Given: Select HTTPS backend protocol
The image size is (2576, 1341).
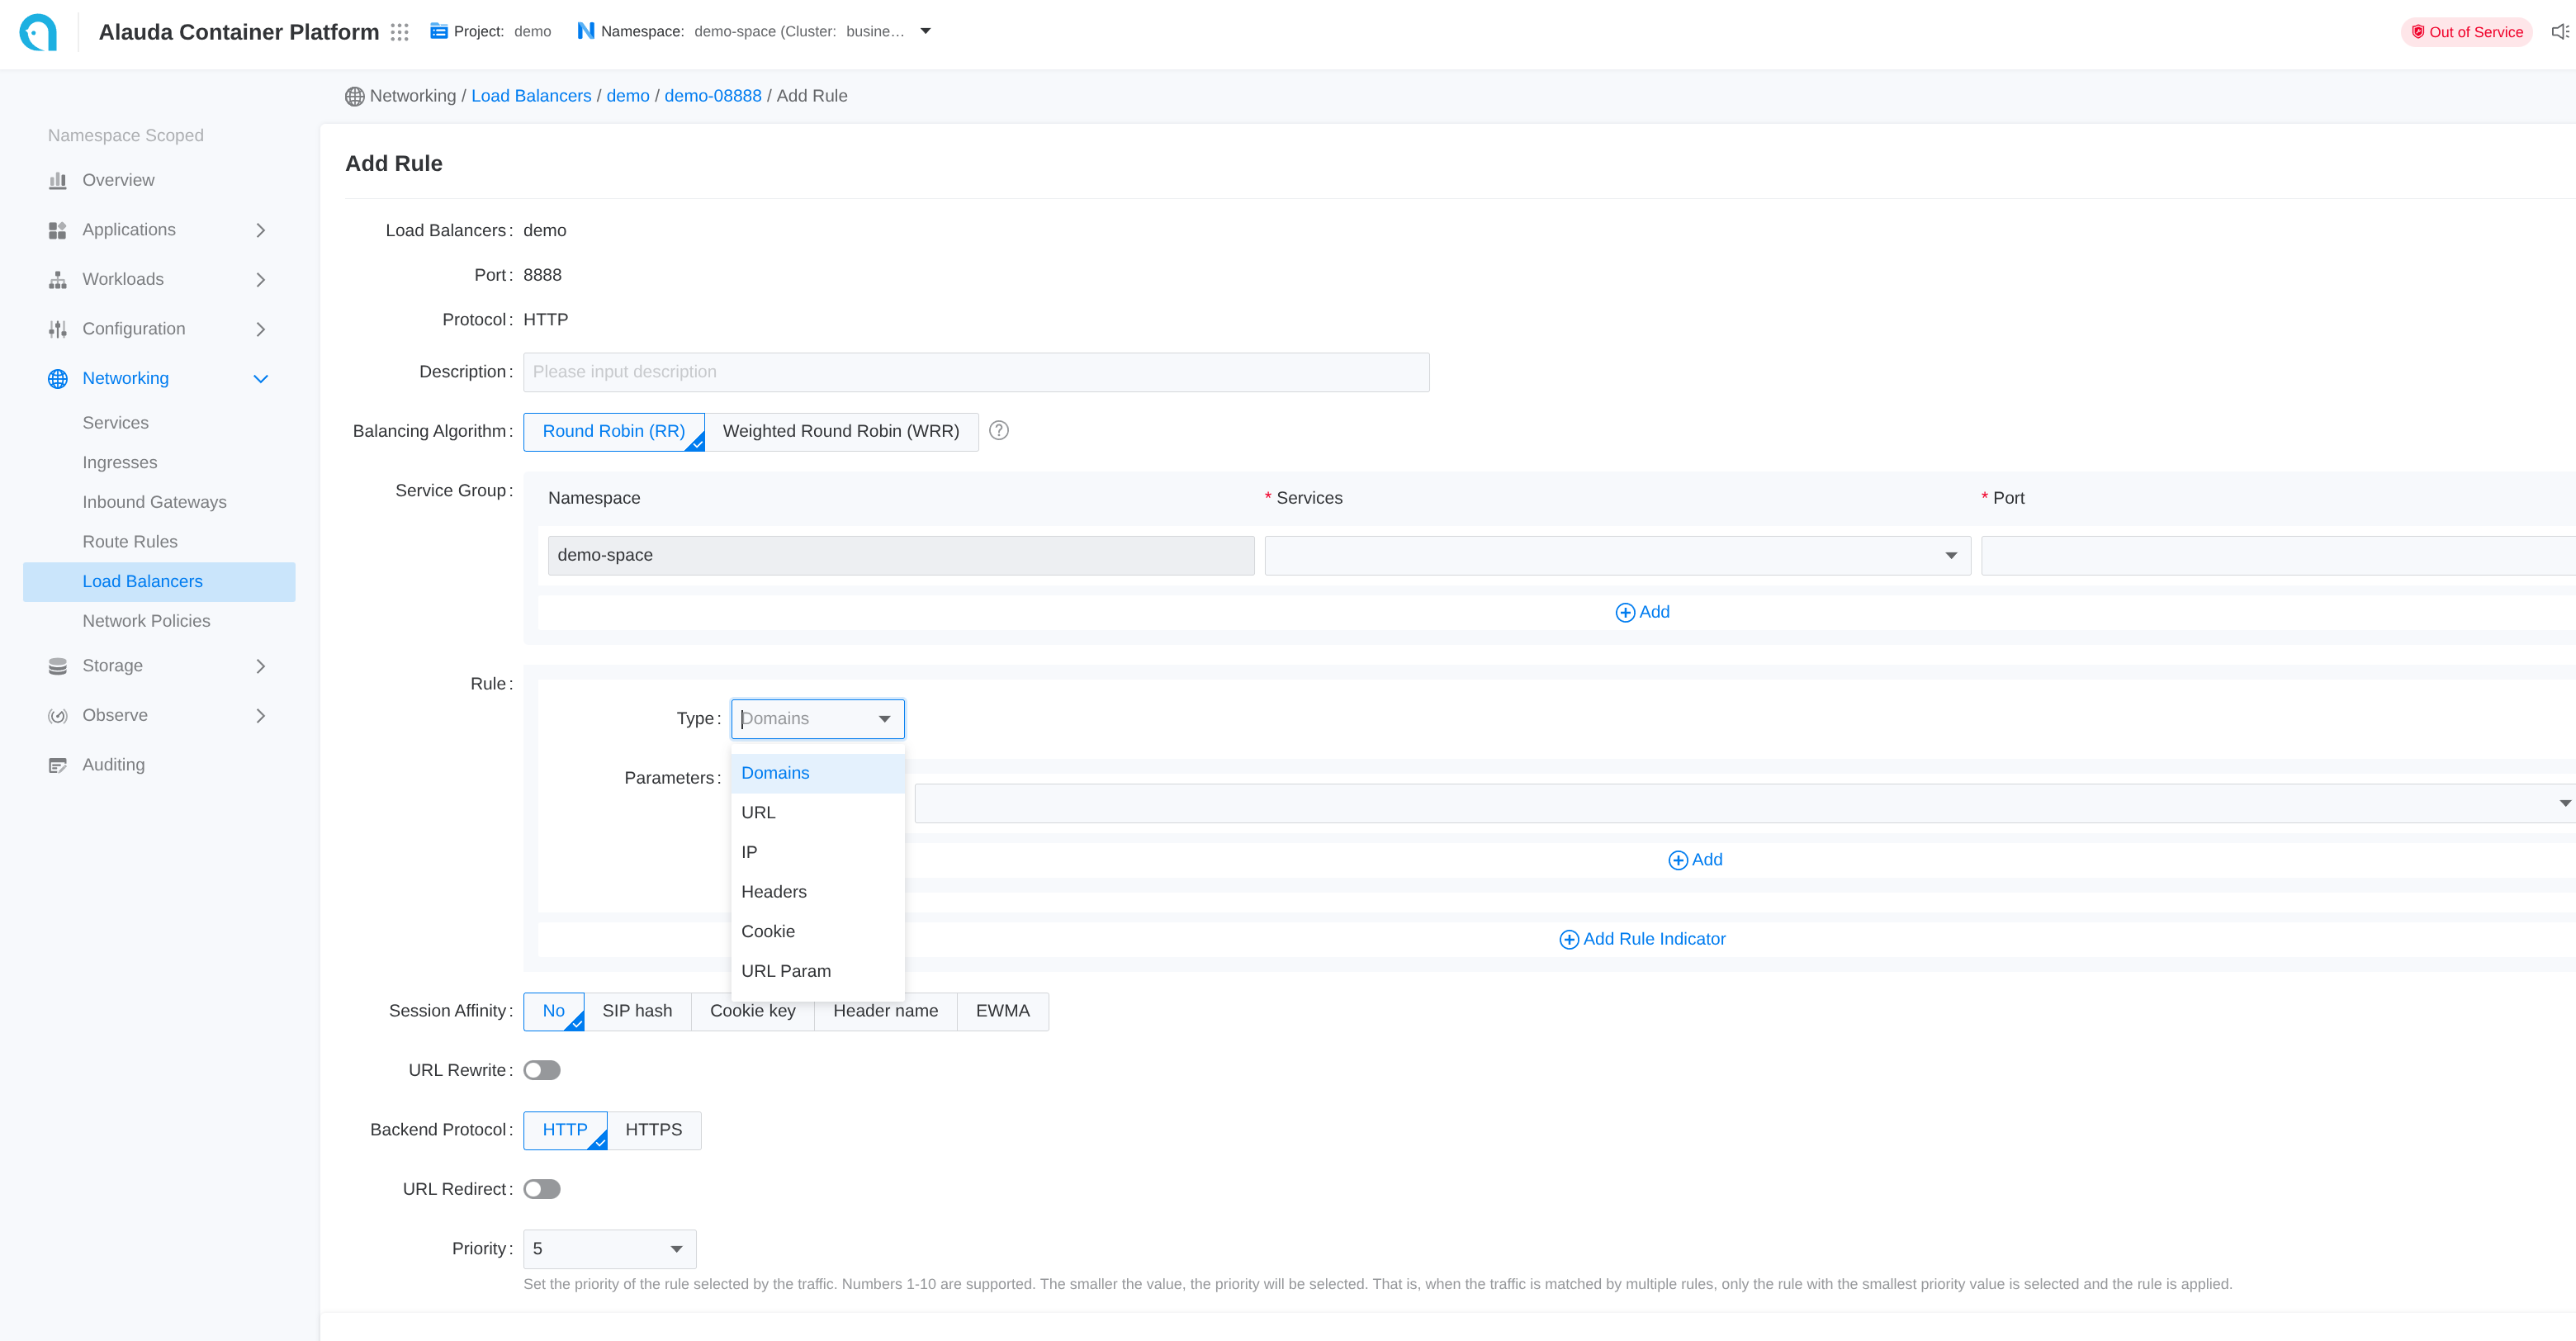Looking at the screenshot, I should point(653,1130).
